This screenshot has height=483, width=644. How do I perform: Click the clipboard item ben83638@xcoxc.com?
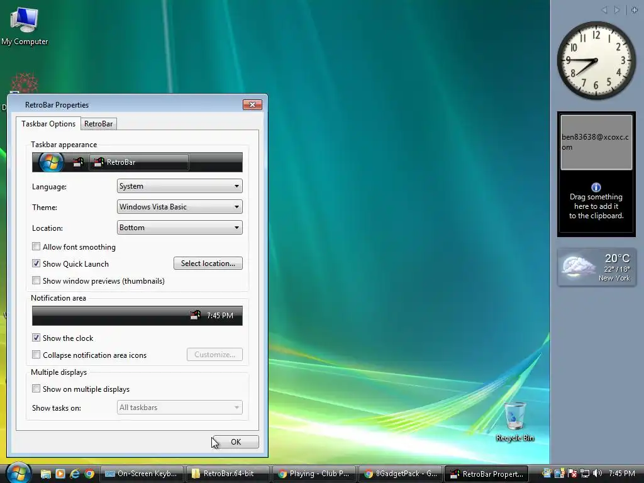(596, 142)
